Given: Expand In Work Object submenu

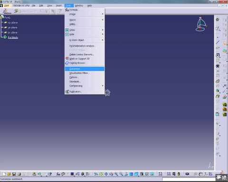Looking at the screenshot, I should [85, 40].
